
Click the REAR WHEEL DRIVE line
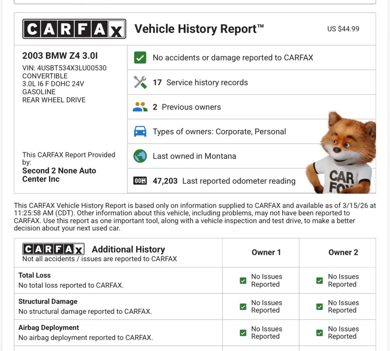tap(54, 100)
